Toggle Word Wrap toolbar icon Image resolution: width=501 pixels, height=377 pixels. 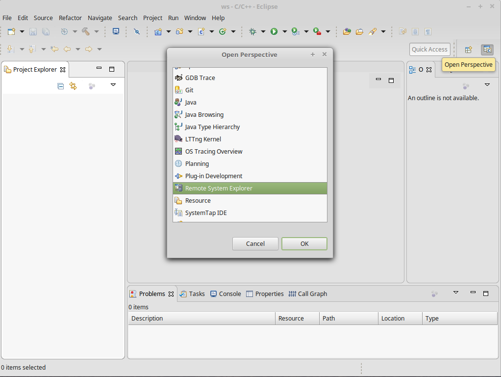(x=402, y=31)
